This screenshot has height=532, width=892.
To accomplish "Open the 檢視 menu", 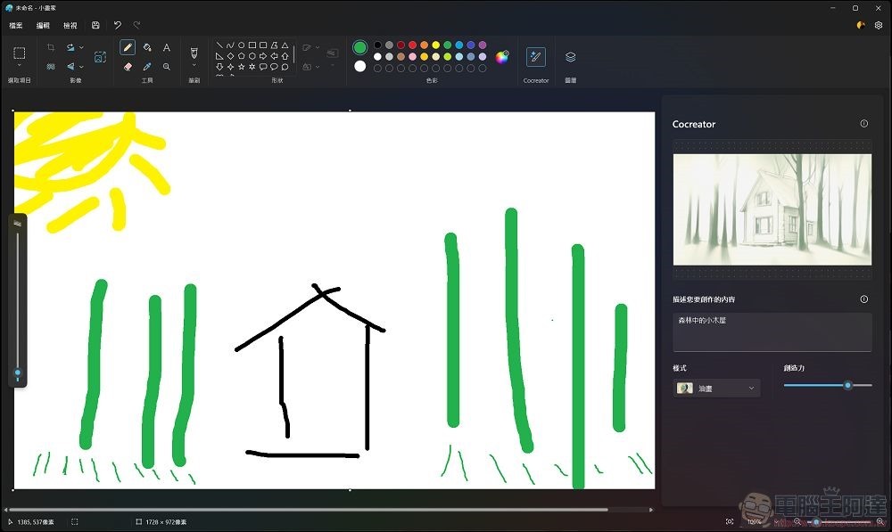I will click(x=70, y=26).
